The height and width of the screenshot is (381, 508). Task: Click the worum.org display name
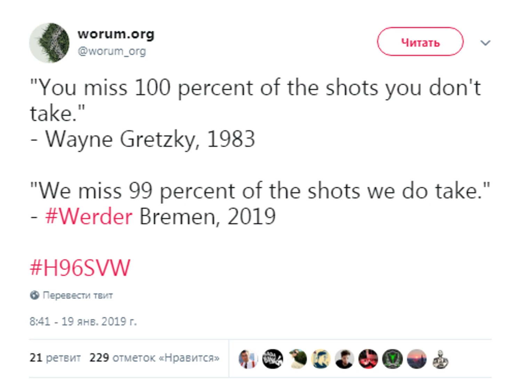116,34
